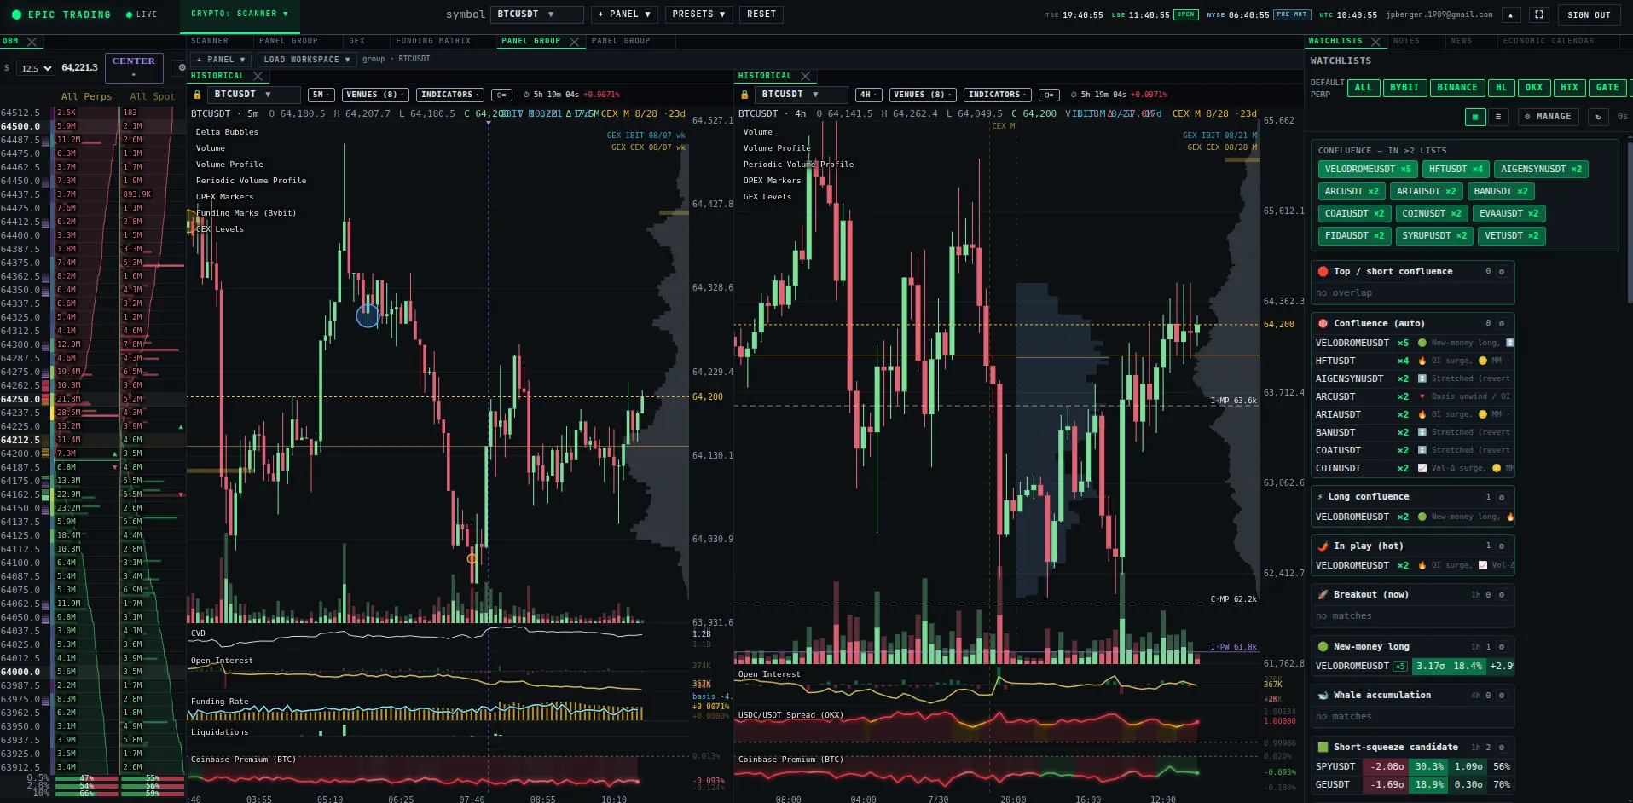Open settings for Short-squeeze candidate list
The height and width of the screenshot is (803, 1633).
pyautogui.click(x=1502, y=748)
